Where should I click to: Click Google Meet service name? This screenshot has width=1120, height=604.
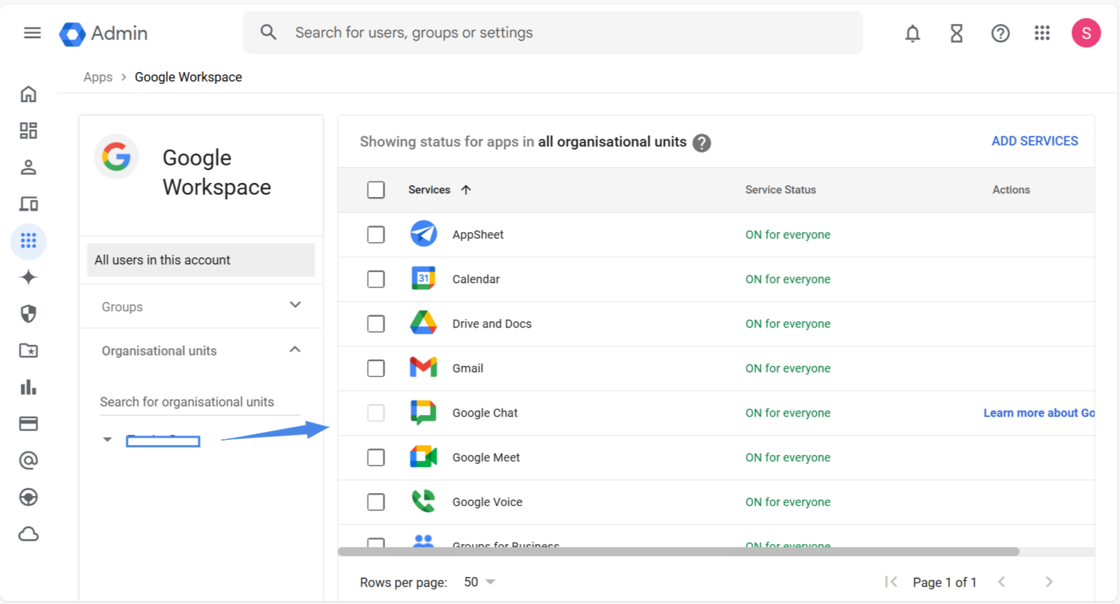486,457
